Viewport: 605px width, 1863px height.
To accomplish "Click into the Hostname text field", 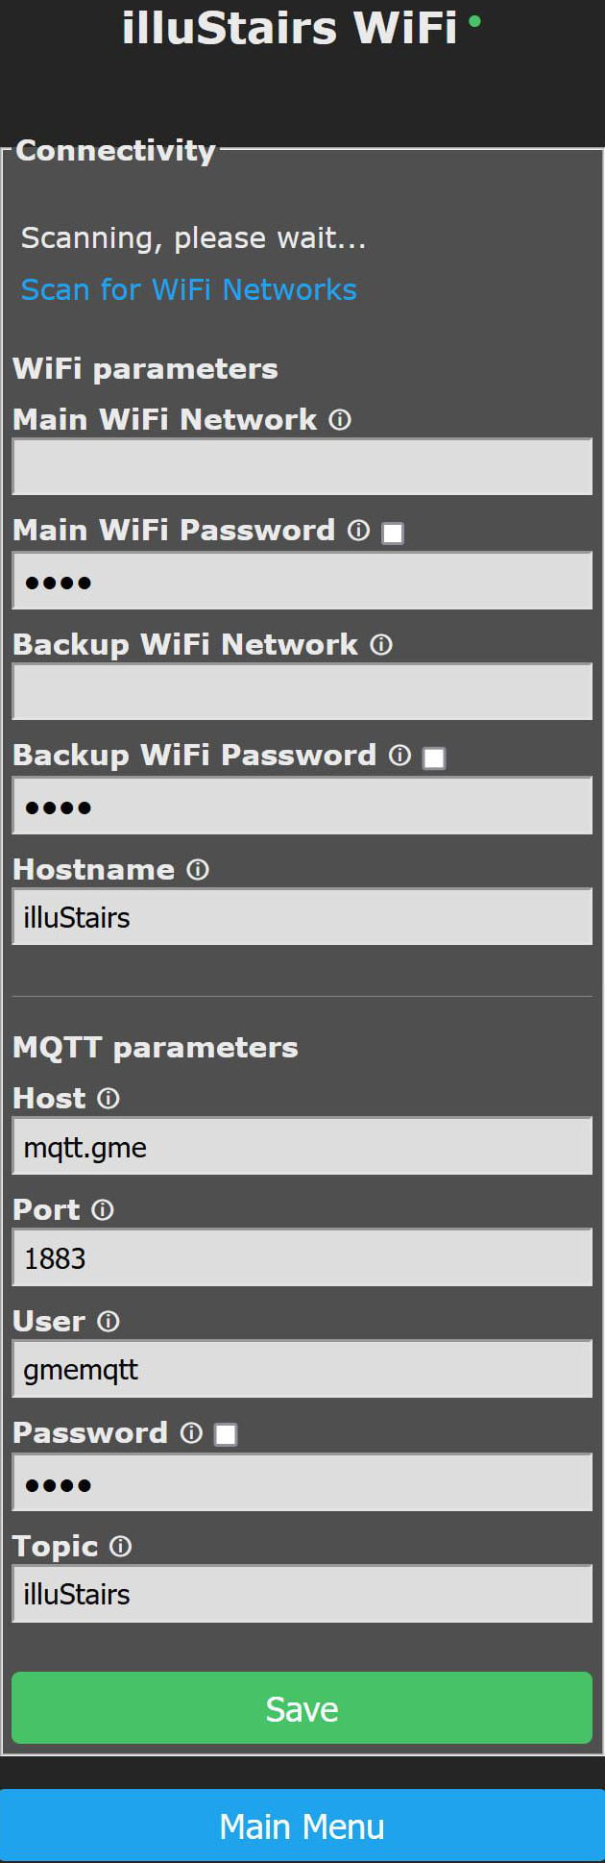I will coord(302,918).
